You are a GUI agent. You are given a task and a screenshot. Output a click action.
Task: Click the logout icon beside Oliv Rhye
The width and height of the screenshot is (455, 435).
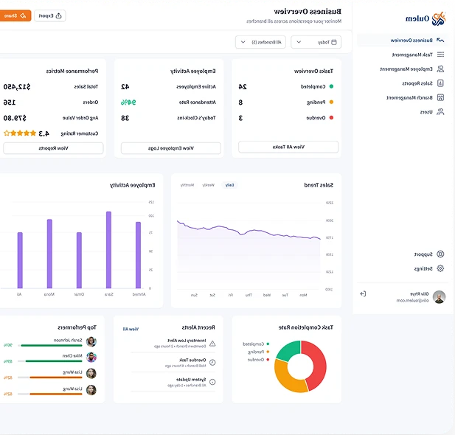click(363, 294)
